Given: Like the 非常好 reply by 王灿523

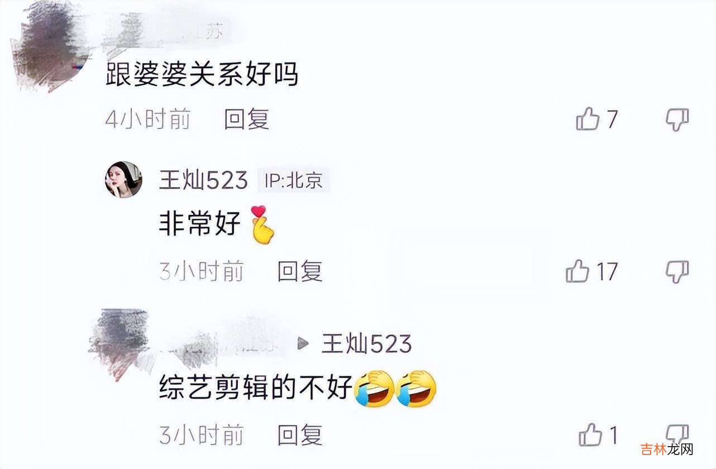Looking at the screenshot, I should pyautogui.click(x=577, y=271).
